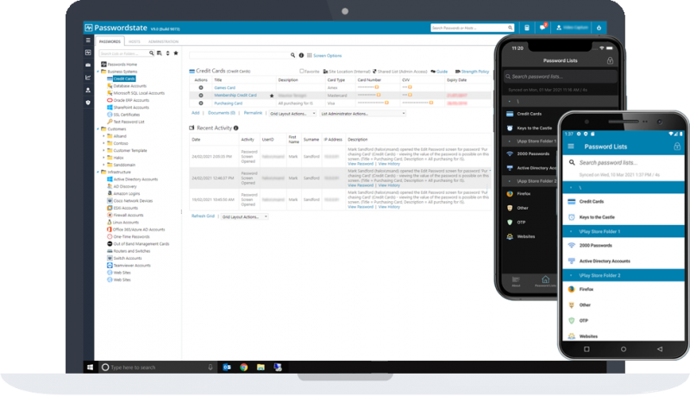Image resolution: width=690 pixels, height=396 pixels.
Task: Open the Games Card link
Action: (225, 87)
